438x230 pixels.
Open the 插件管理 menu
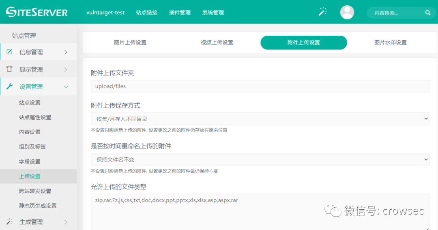180,13
